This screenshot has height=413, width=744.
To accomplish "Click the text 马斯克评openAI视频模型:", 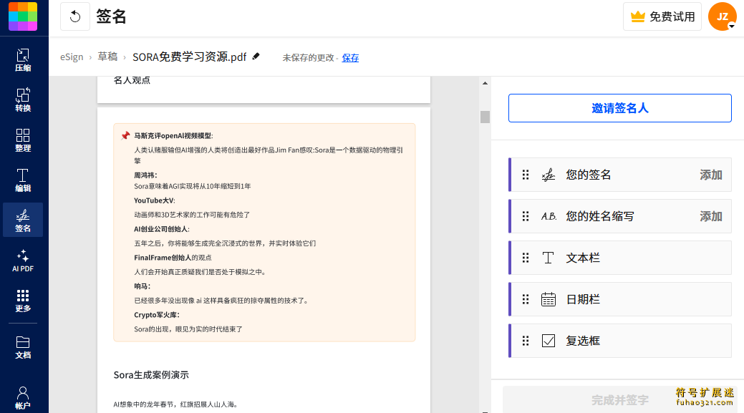I will [173, 135].
